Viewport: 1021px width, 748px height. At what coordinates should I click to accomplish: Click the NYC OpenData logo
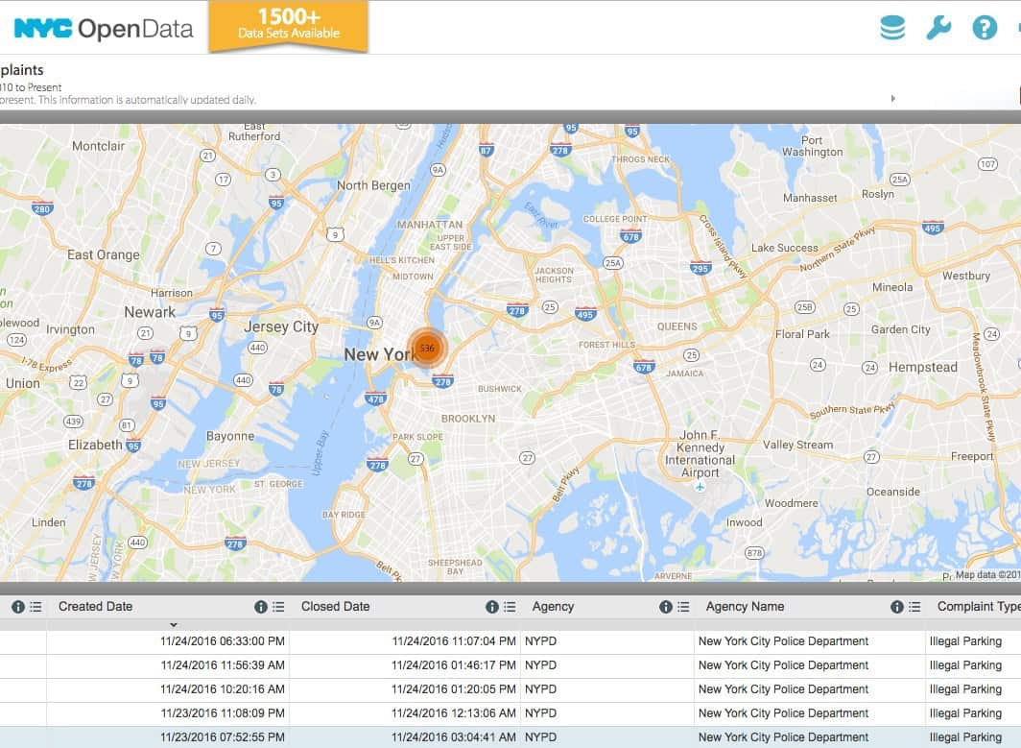click(104, 29)
